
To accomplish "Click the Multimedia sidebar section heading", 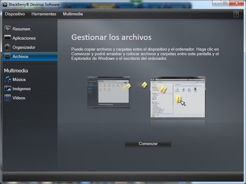I will (16, 71).
